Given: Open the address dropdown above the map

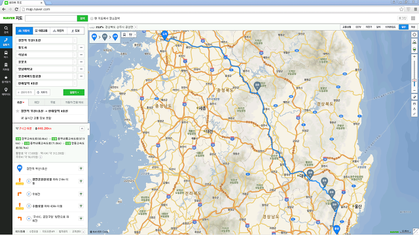Looking at the screenshot, I should [x=136, y=27].
